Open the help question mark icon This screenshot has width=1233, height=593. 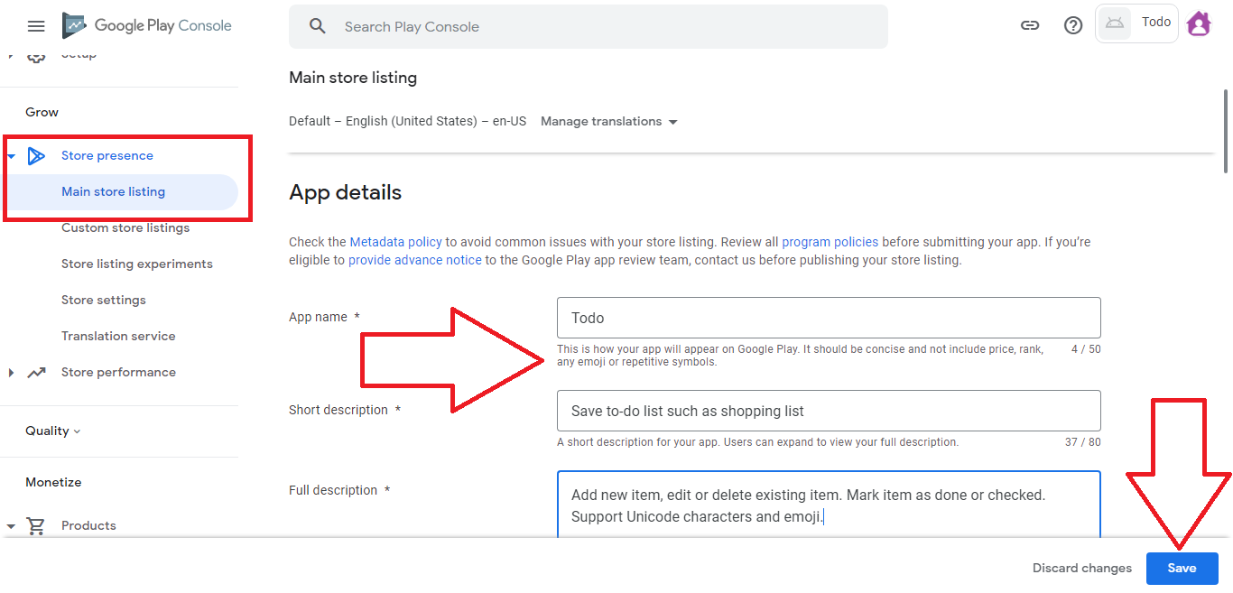(1073, 26)
